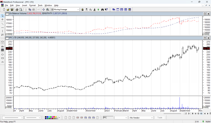This screenshot has width=211, height=123.
Task: Expand the Moving Average indicator dropdown
Action: [78, 10]
